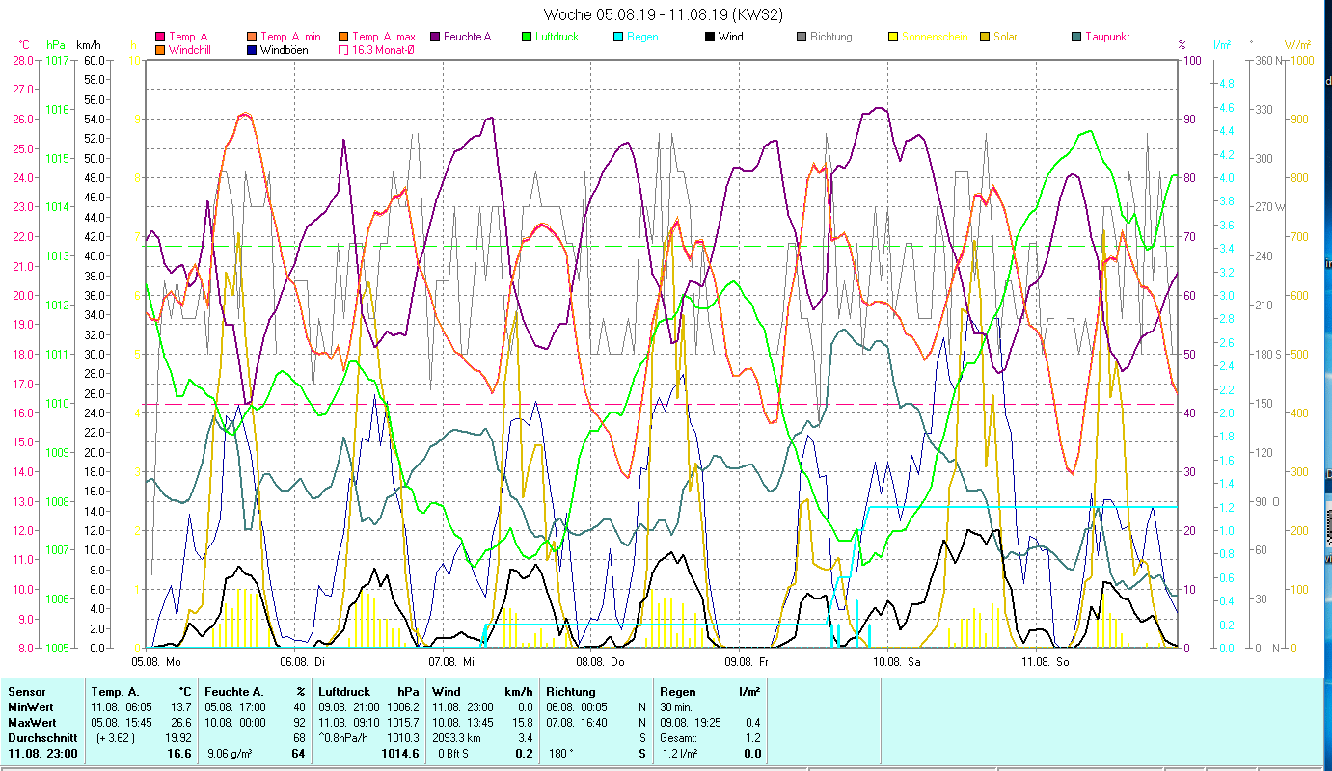Click the Temp. A. min legend color box

(x=252, y=38)
